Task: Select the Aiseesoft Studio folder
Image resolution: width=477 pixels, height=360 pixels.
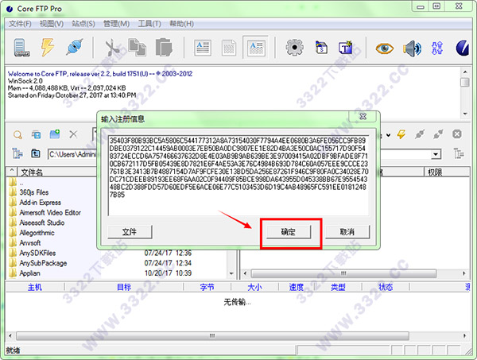Action: 41,223
